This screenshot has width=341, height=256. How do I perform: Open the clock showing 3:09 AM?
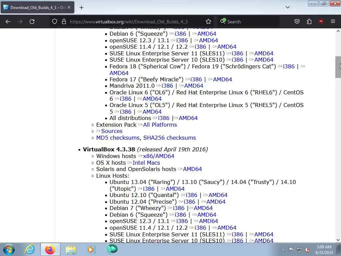point(324,250)
